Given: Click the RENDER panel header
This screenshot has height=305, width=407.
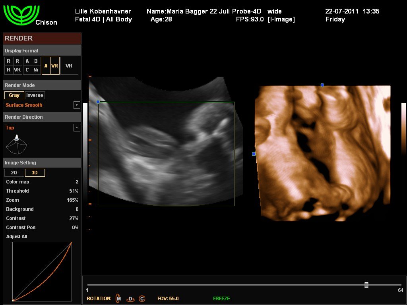Looking at the screenshot, I should coord(42,39).
